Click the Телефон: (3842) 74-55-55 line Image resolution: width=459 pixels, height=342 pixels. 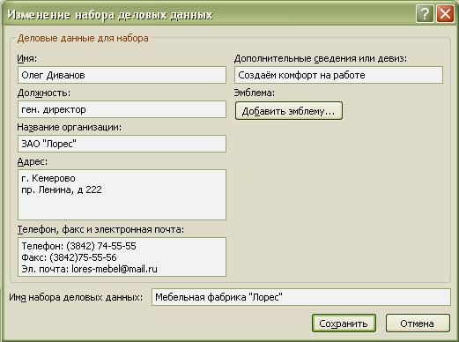tap(79, 246)
